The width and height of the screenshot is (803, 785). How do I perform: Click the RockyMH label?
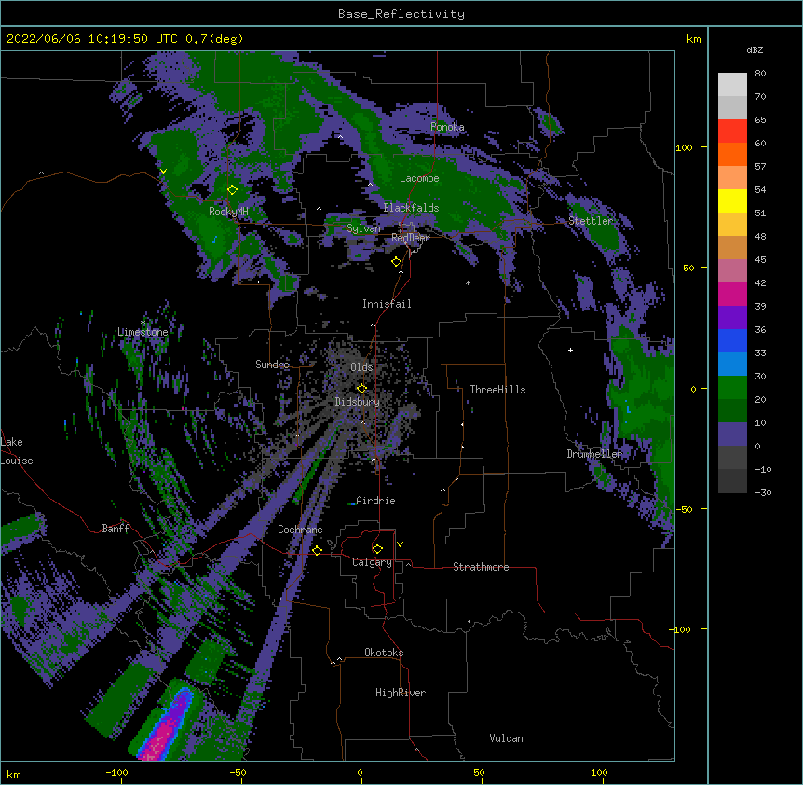[x=228, y=212]
